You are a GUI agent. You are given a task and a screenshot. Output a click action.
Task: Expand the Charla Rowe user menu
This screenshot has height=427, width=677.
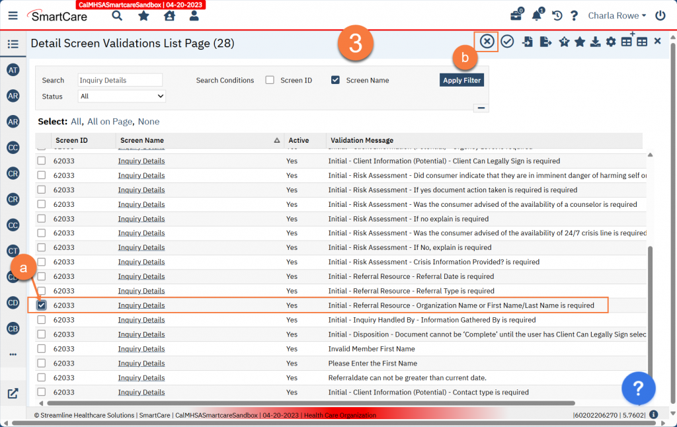617,16
